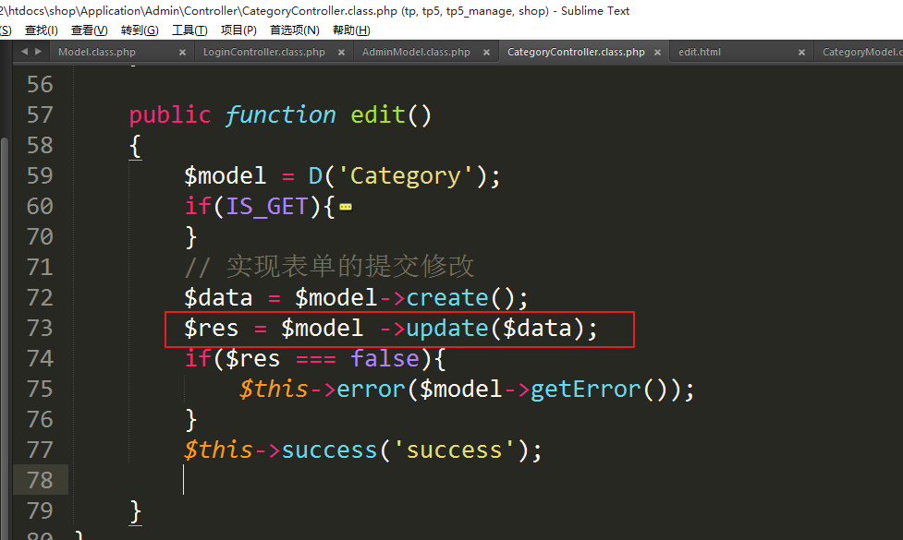Close the edit.html tab

802,53
